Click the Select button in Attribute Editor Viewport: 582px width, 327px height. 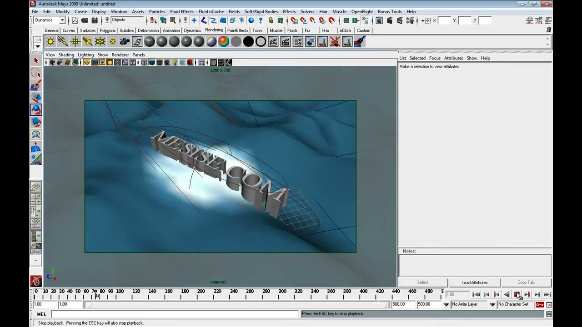pyautogui.click(x=422, y=282)
